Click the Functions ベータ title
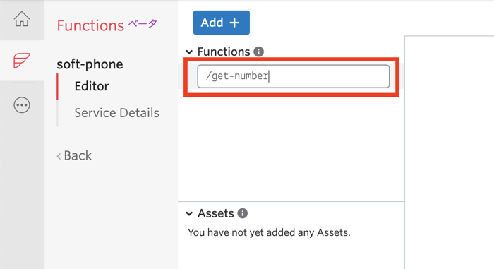 click(107, 25)
